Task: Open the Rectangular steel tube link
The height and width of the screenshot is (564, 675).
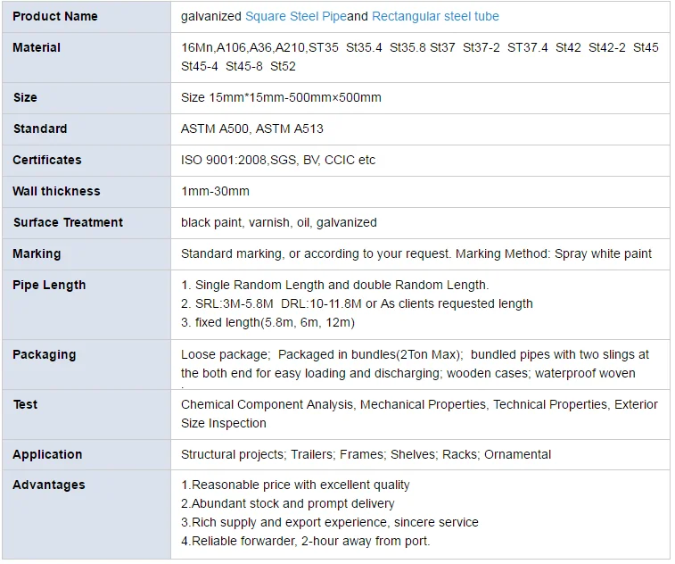Action: click(x=435, y=16)
